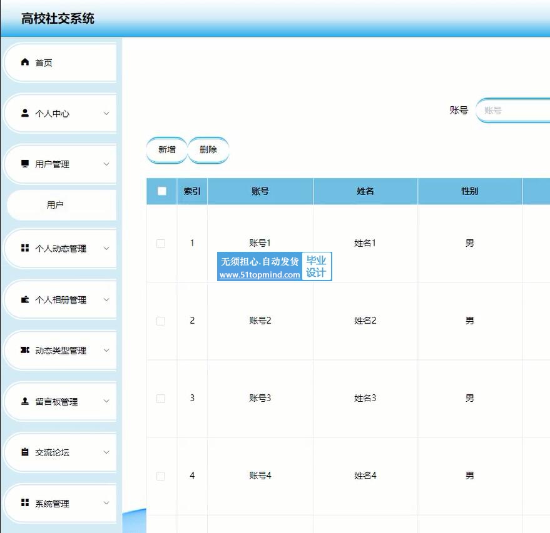Open the 个人相册管理 menu label

pos(61,300)
